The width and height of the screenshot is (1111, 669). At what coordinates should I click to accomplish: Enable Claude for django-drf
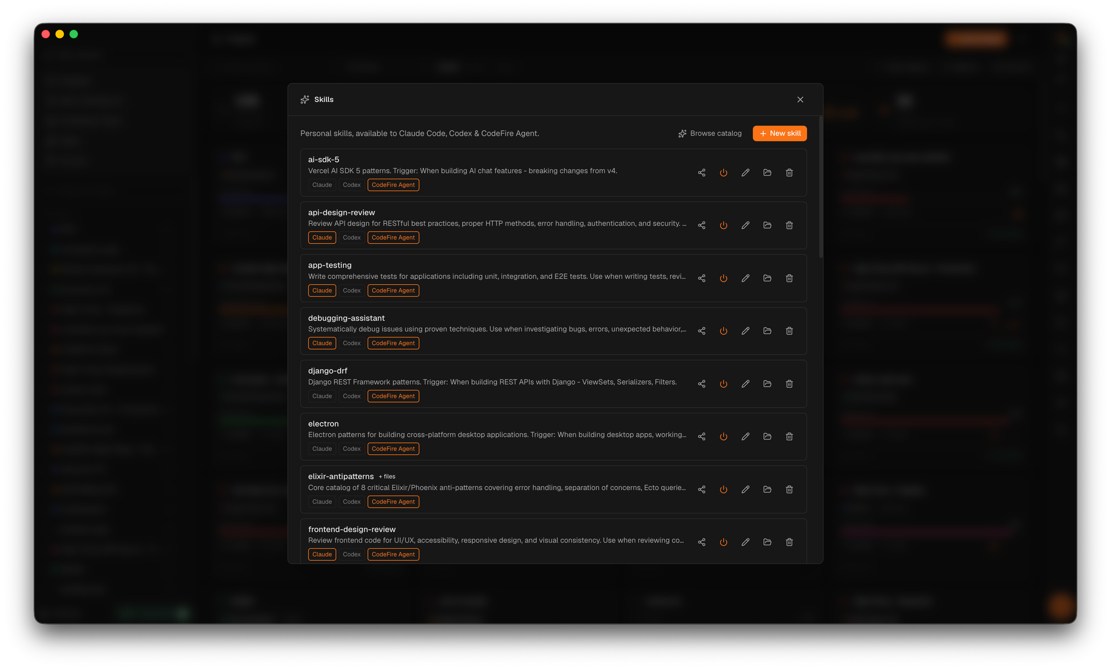[x=322, y=396]
